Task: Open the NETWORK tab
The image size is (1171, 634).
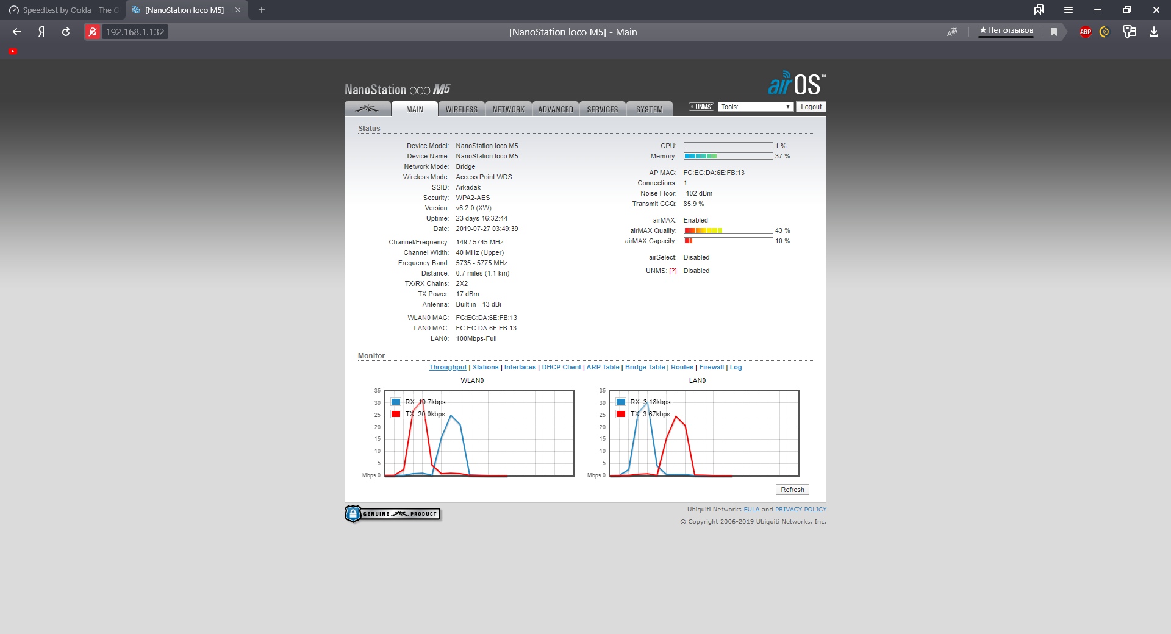Action: [x=509, y=109]
